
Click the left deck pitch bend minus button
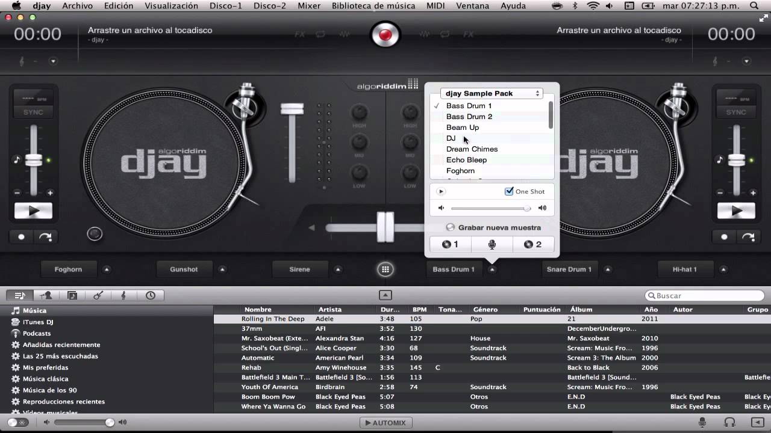(17, 193)
